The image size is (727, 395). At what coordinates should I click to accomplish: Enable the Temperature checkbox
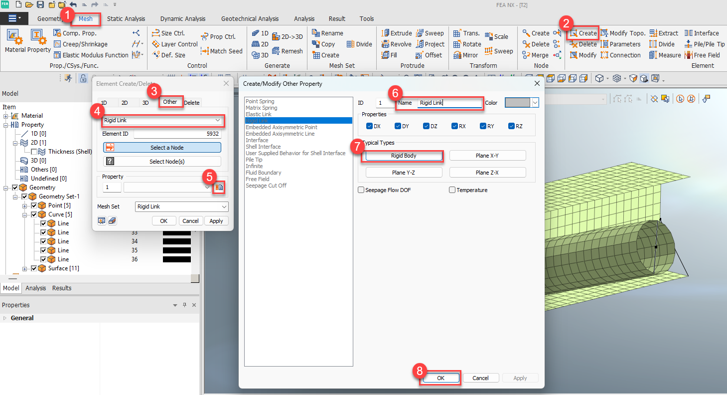[x=452, y=190]
